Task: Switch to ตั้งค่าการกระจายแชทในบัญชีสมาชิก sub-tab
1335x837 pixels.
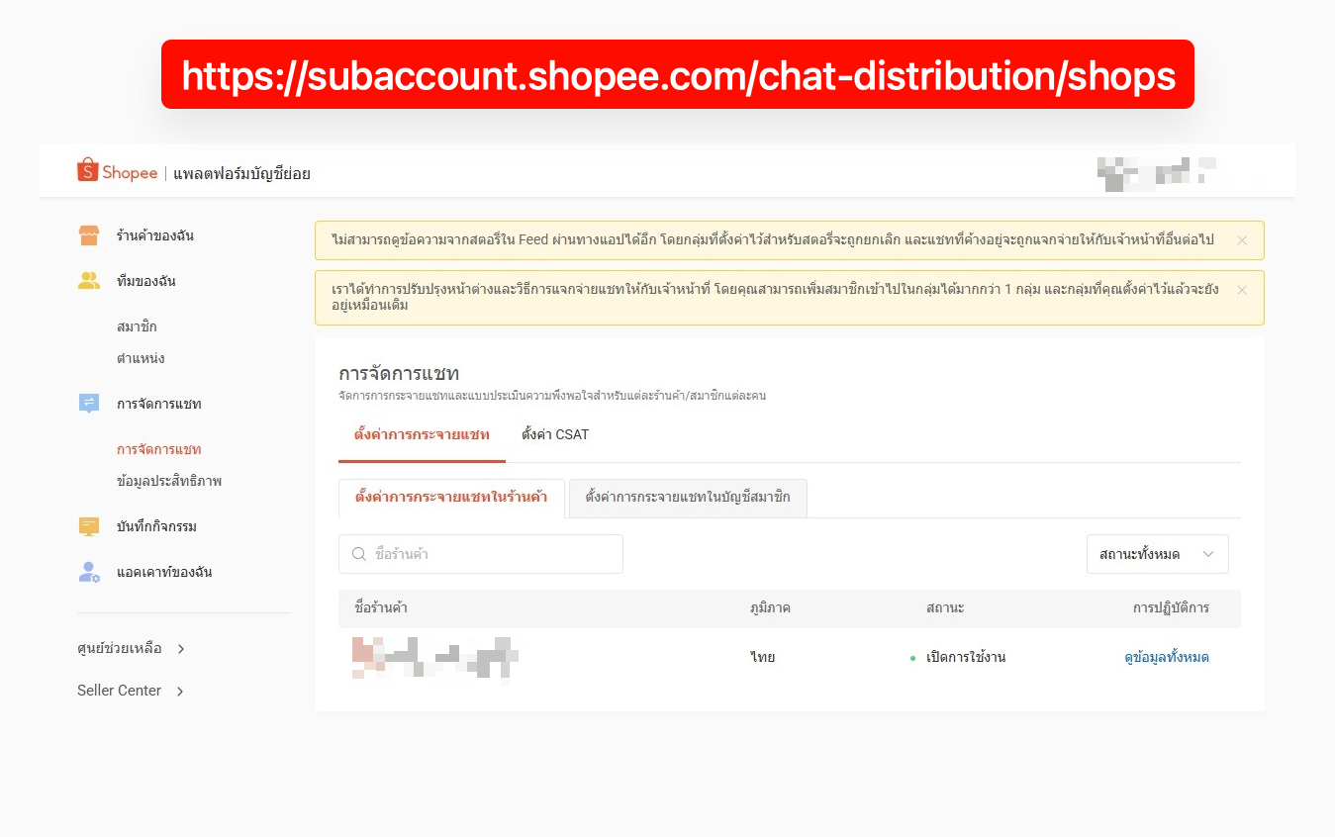Action: (688, 498)
